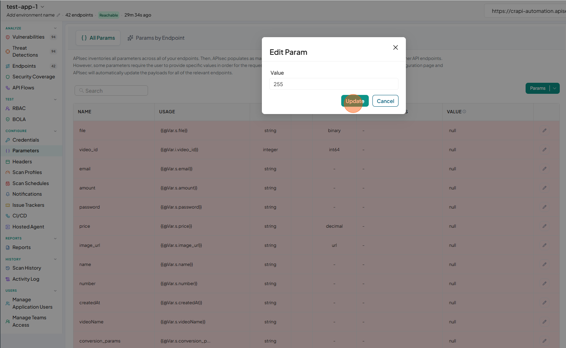Click the VALUE column info icon
Viewport: 566px width, 348px height.
tap(464, 111)
